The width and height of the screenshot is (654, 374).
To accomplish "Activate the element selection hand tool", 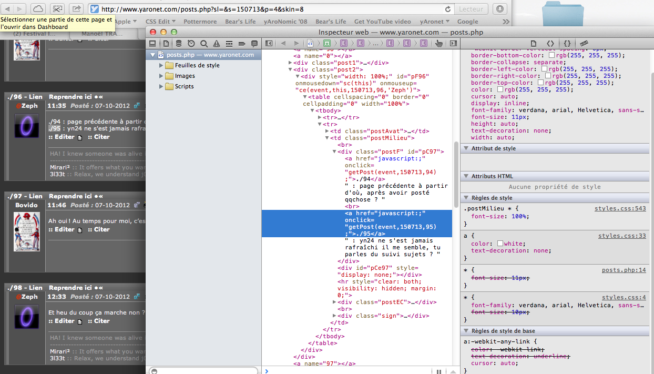I will click(x=439, y=43).
